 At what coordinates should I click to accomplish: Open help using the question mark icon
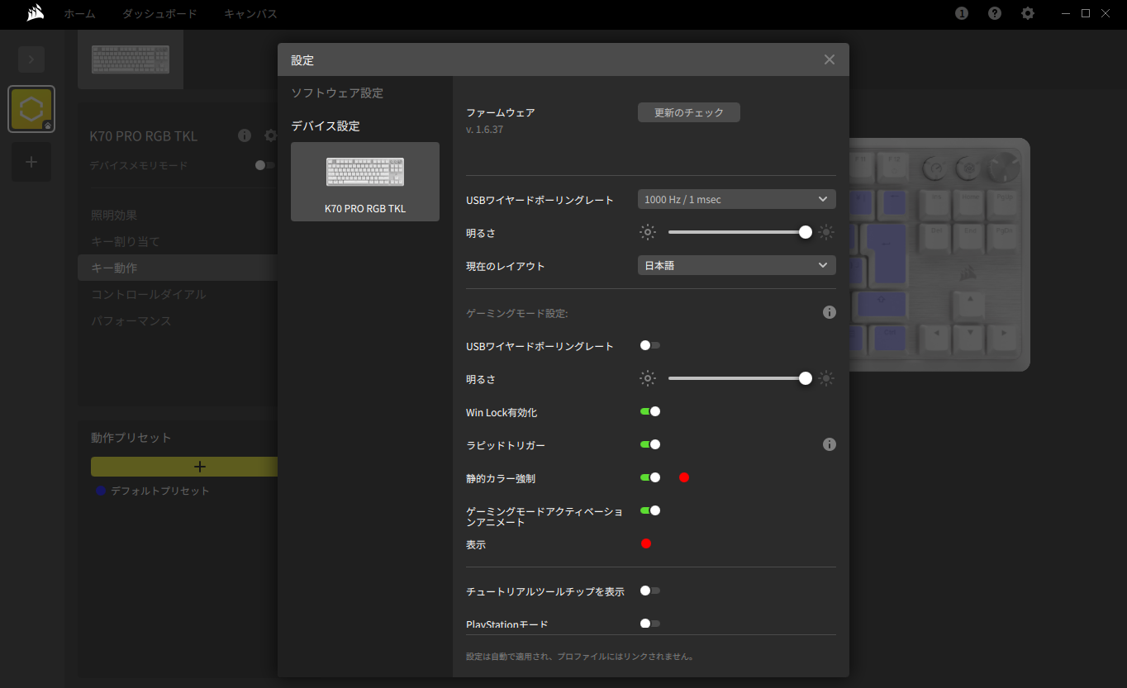tap(994, 13)
